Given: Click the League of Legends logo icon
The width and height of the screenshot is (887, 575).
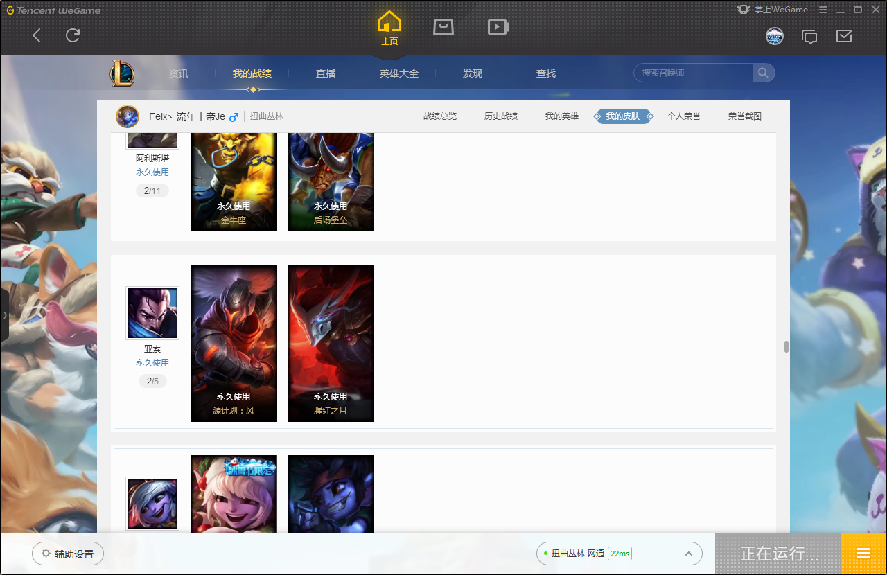Looking at the screenshot, I should pyautogui.click(x=122, y=73).
